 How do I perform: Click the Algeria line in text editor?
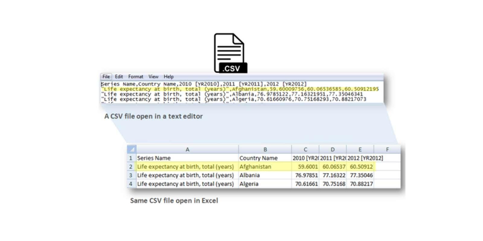(x=234, y=99)
